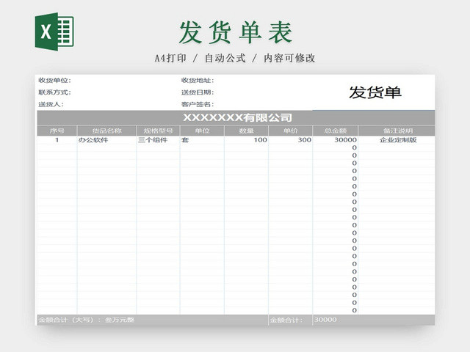Click the 单位 column header
Screen dimensions: 470x352
[203, 131]
